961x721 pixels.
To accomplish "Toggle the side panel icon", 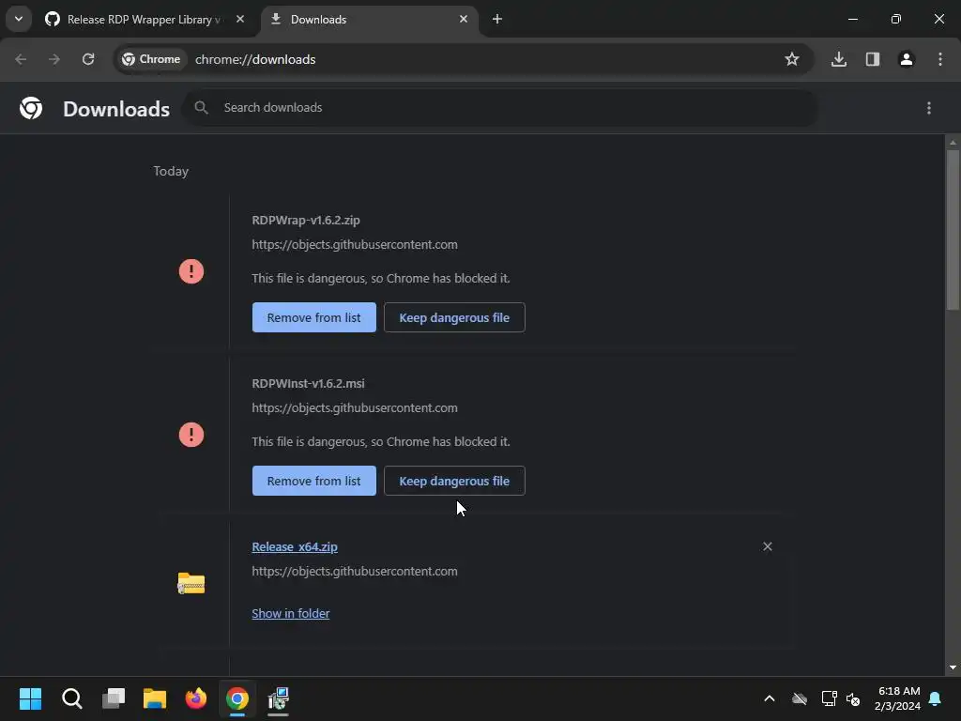I will [x=873, y=59].
